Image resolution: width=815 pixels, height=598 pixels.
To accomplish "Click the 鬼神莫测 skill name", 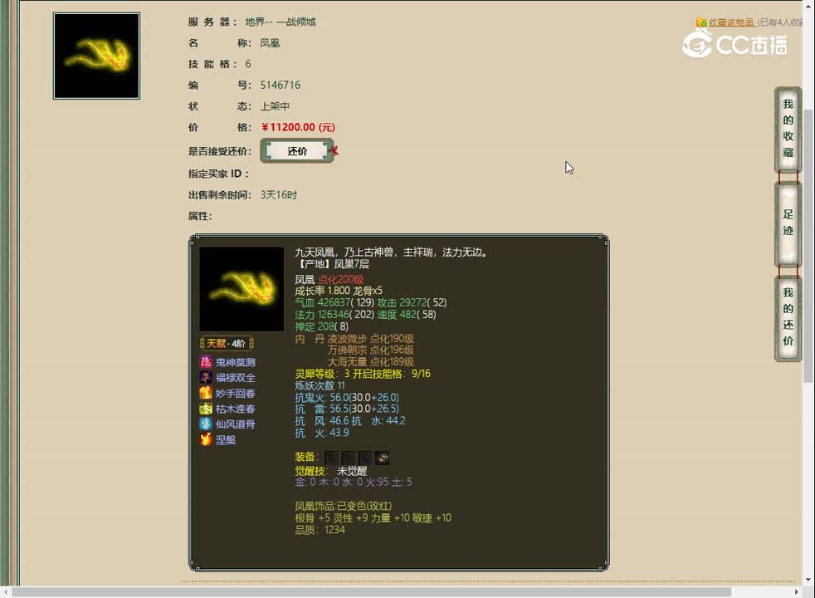I will click(x=236, y=362).
